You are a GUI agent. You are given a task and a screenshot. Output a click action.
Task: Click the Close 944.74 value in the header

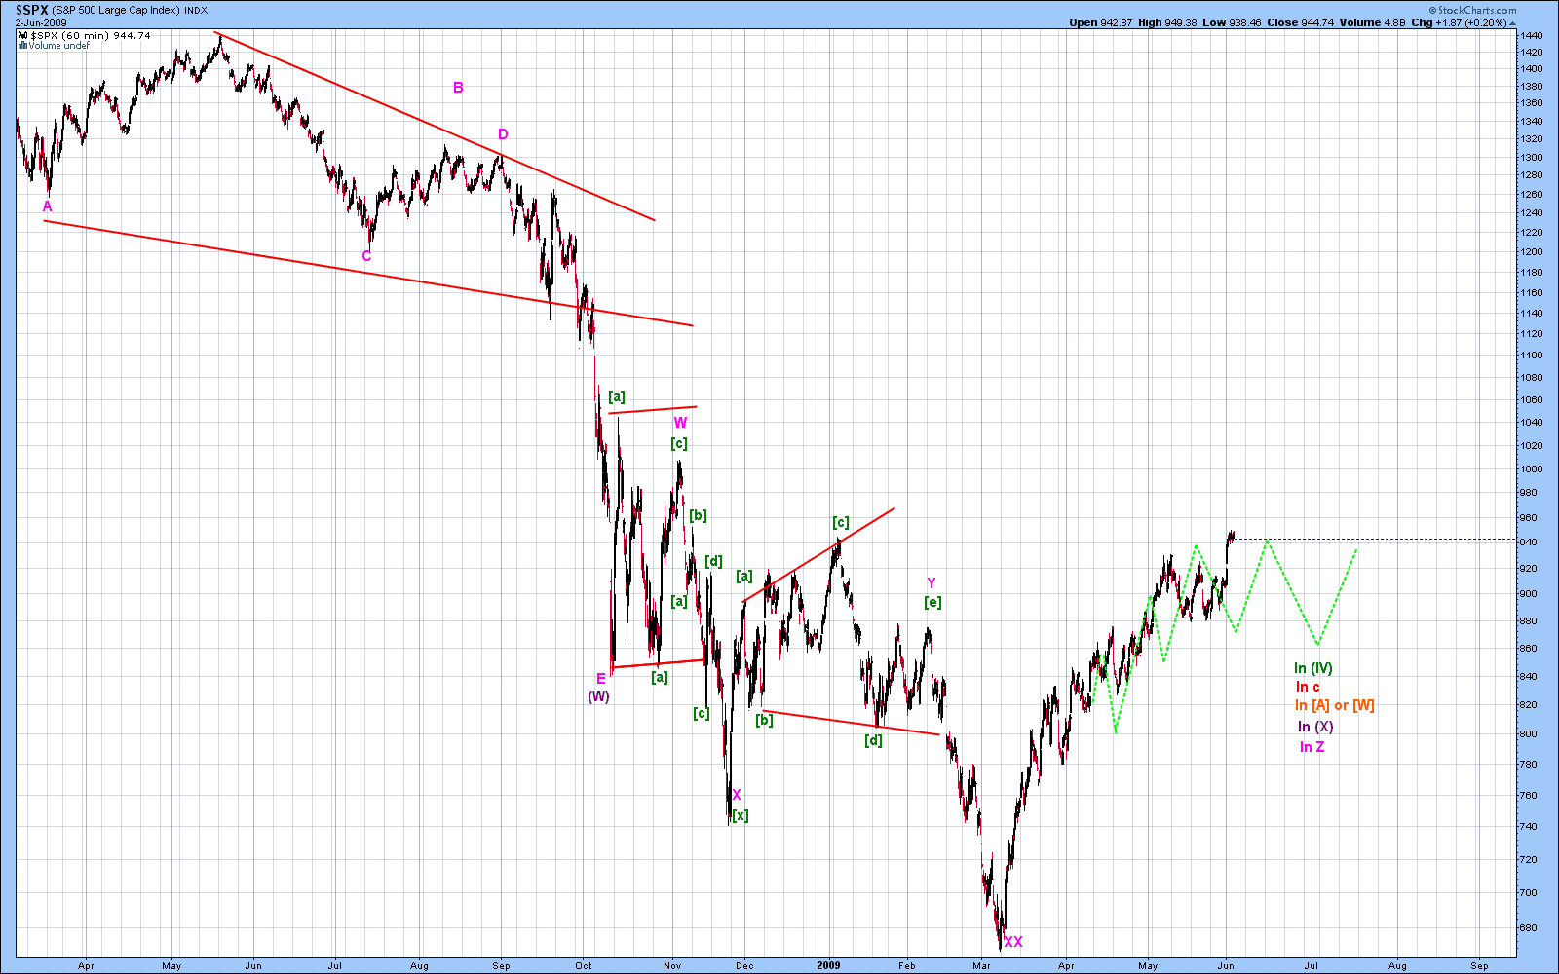[x=1301, y=22]
